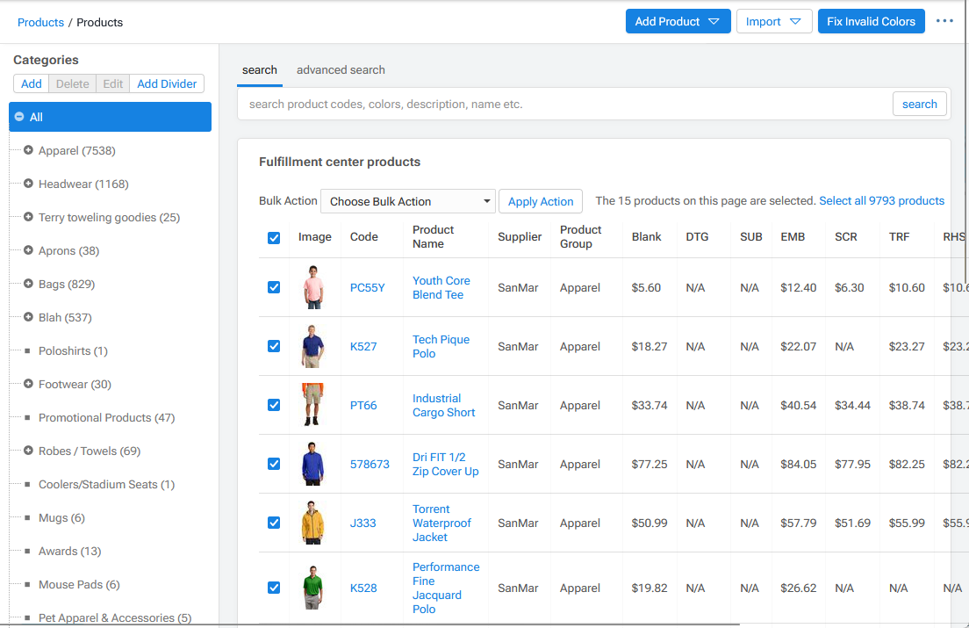Expand the Blah category
Screen dimensions: 969x628
28,317
